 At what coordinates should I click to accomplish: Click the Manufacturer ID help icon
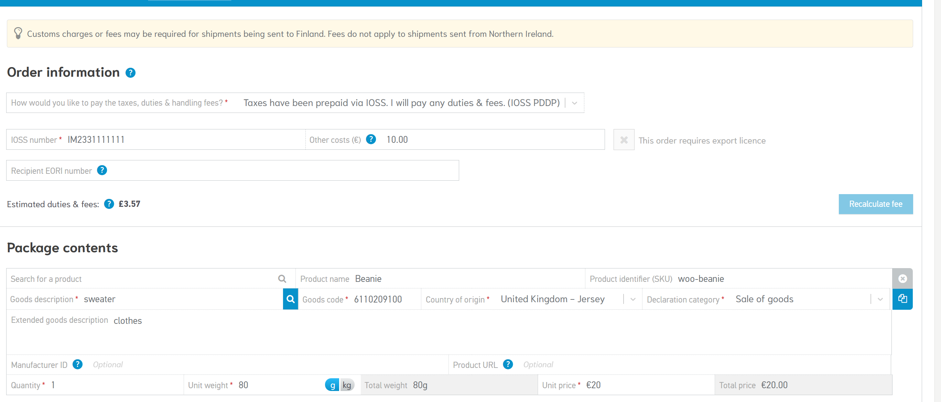coord(77,364)
